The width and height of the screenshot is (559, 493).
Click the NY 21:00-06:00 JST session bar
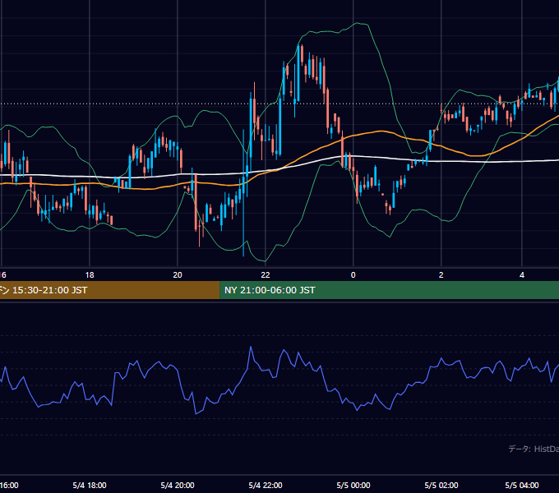[390, 290]
